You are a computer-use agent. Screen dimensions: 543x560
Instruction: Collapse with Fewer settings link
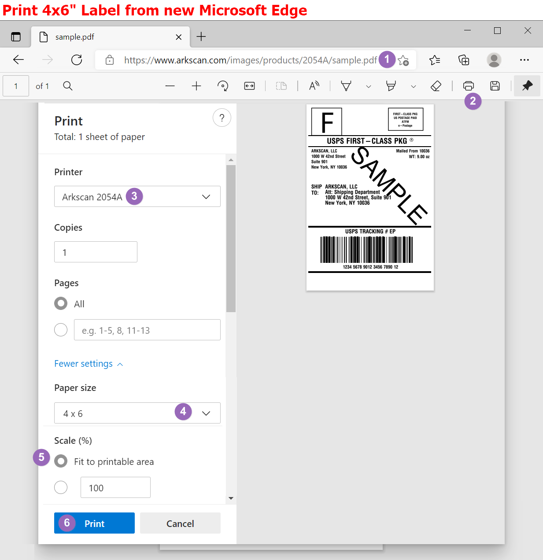pos(89,364)
